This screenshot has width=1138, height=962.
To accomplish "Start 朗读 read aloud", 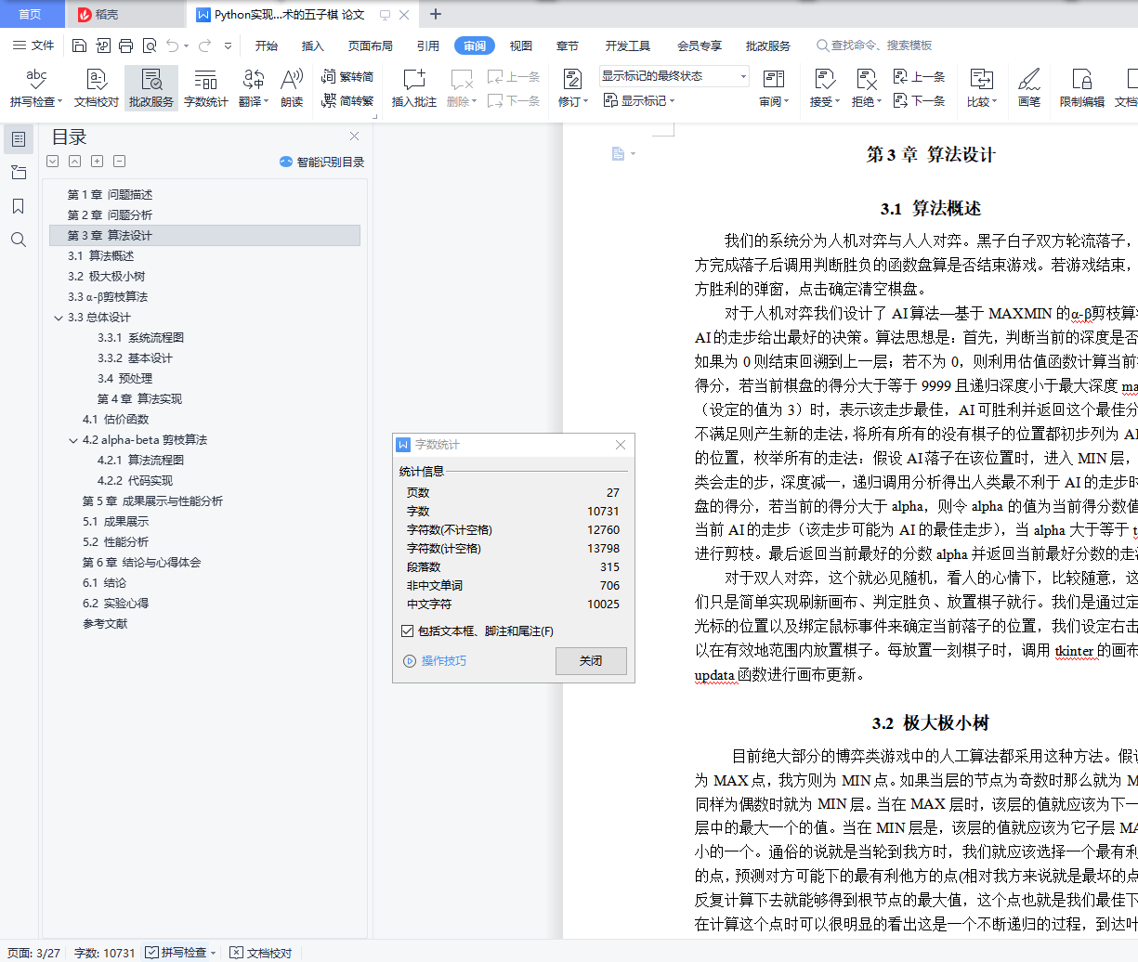I will tap(292, 88).
